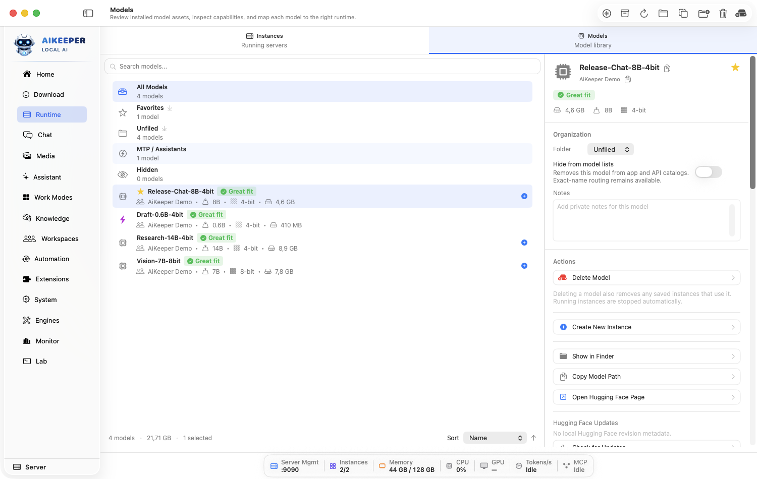Select the Research-14B-4bit model row
Viewport: 757px width, 479px height.
click(x=322, y=243)
